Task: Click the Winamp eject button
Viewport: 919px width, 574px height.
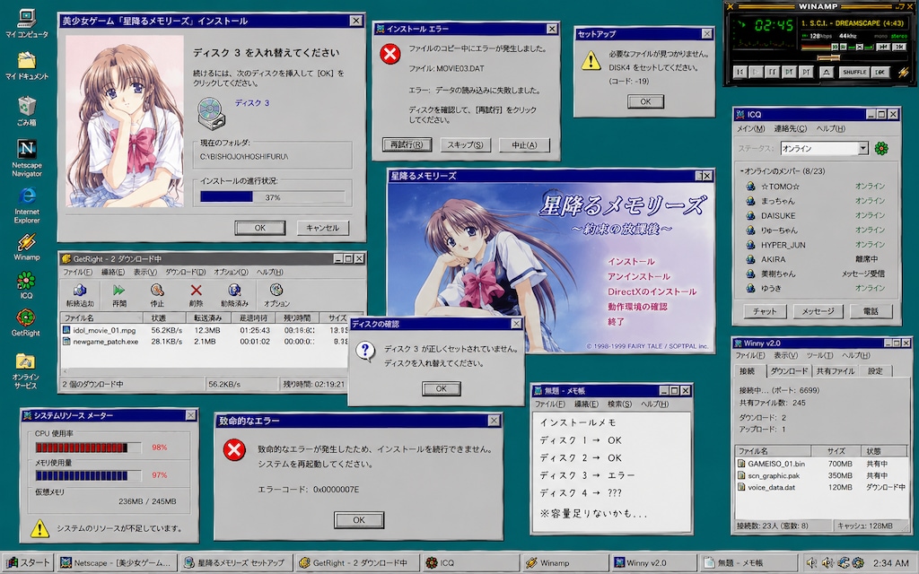Action: point(827,72)
